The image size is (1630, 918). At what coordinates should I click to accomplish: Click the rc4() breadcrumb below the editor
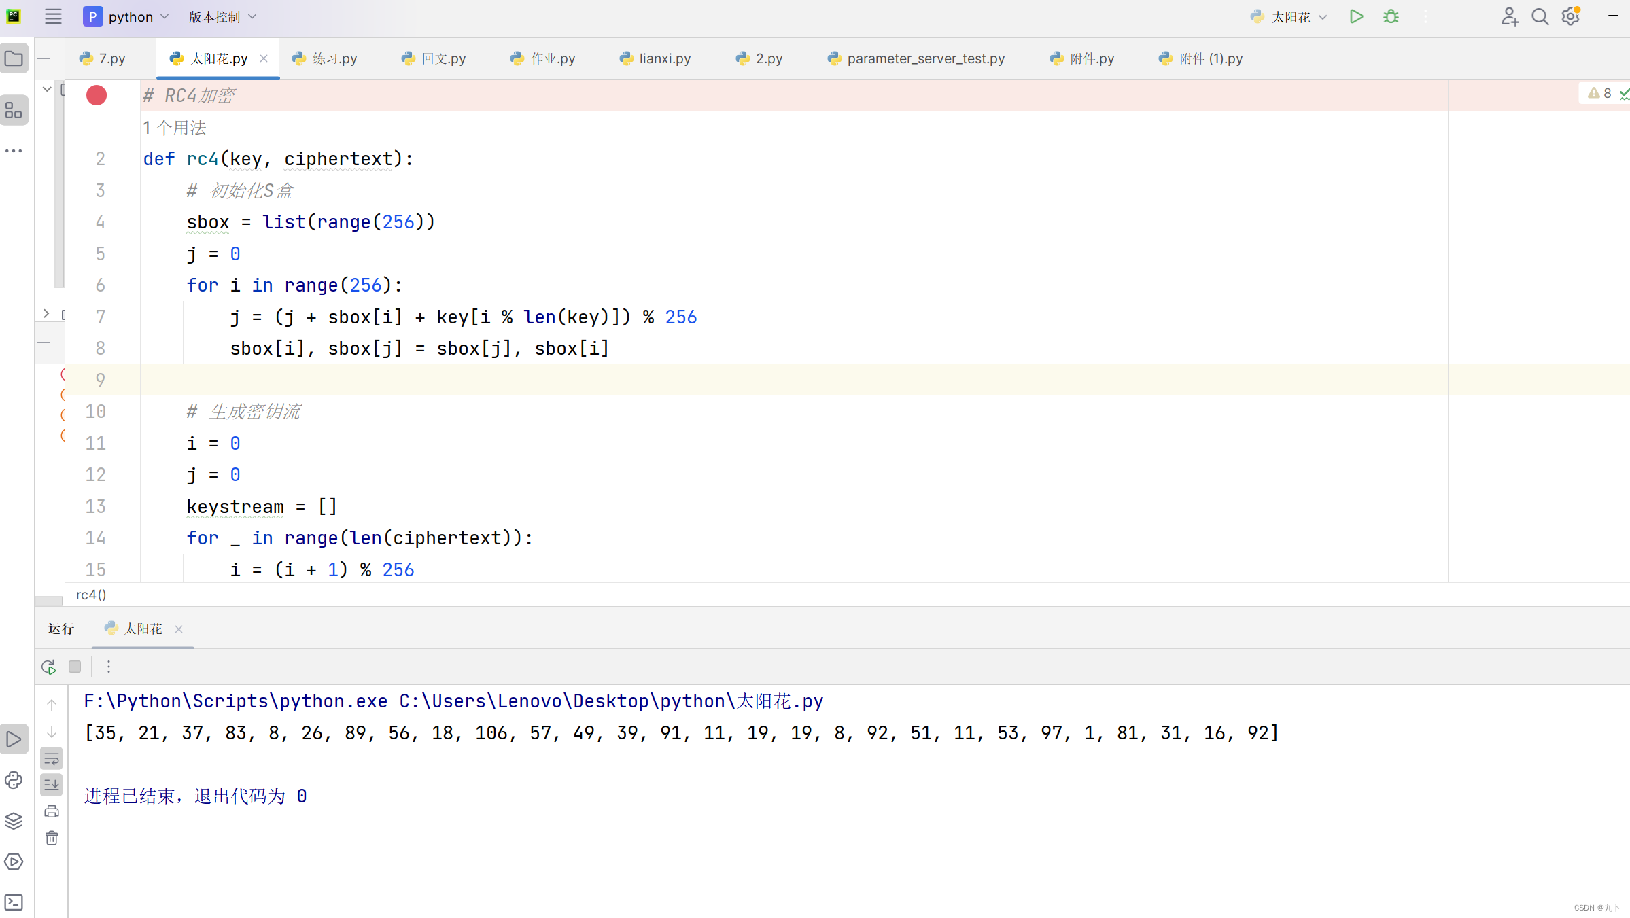[91, 595]
